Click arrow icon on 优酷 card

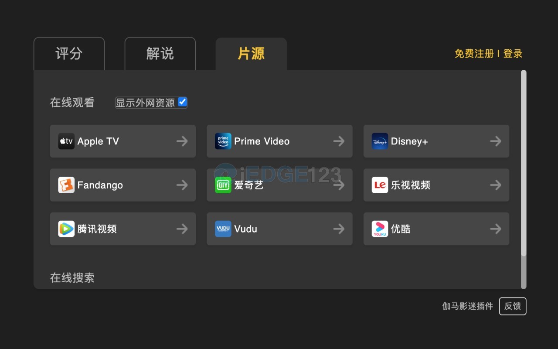pos(496,229)
